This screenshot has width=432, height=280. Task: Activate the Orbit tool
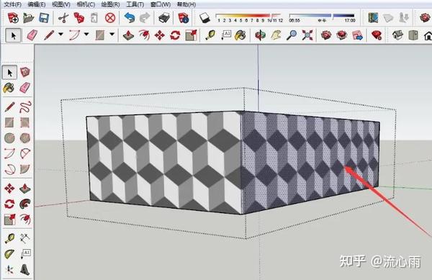(x=261, y=35)
